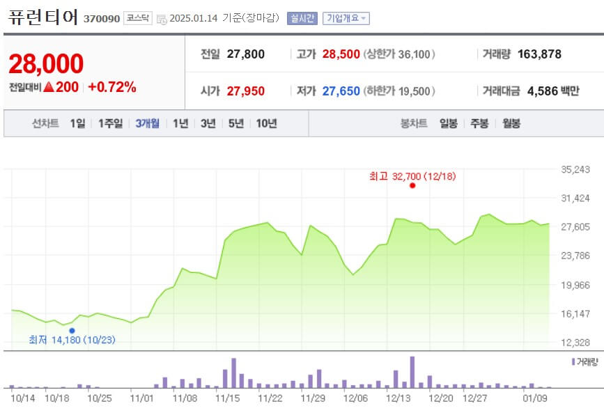Click the 35,243 y-axis label
Screen dimensions: 604x413
coord(575,169)
